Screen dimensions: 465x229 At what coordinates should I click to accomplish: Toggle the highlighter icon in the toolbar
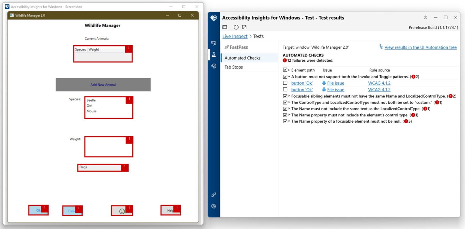click(224, 27)
